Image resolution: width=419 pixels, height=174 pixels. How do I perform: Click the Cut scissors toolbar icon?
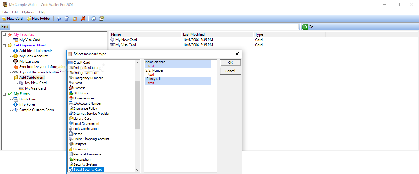tap(59, 19)
